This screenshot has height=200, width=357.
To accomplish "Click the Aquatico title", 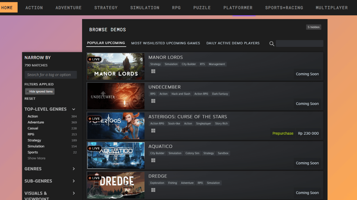I will (161, 146).
